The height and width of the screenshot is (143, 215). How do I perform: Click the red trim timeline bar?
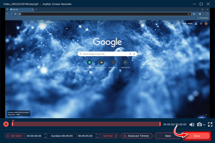86,124
